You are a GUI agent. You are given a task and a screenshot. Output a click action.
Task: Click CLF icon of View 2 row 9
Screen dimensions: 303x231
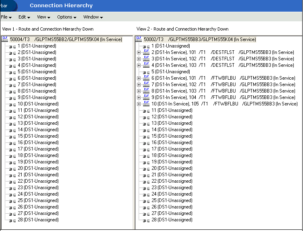click(146, 97)
